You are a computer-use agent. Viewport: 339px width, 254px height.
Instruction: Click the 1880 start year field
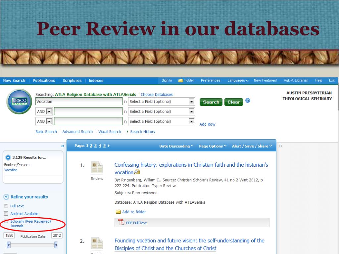(9, 235)
